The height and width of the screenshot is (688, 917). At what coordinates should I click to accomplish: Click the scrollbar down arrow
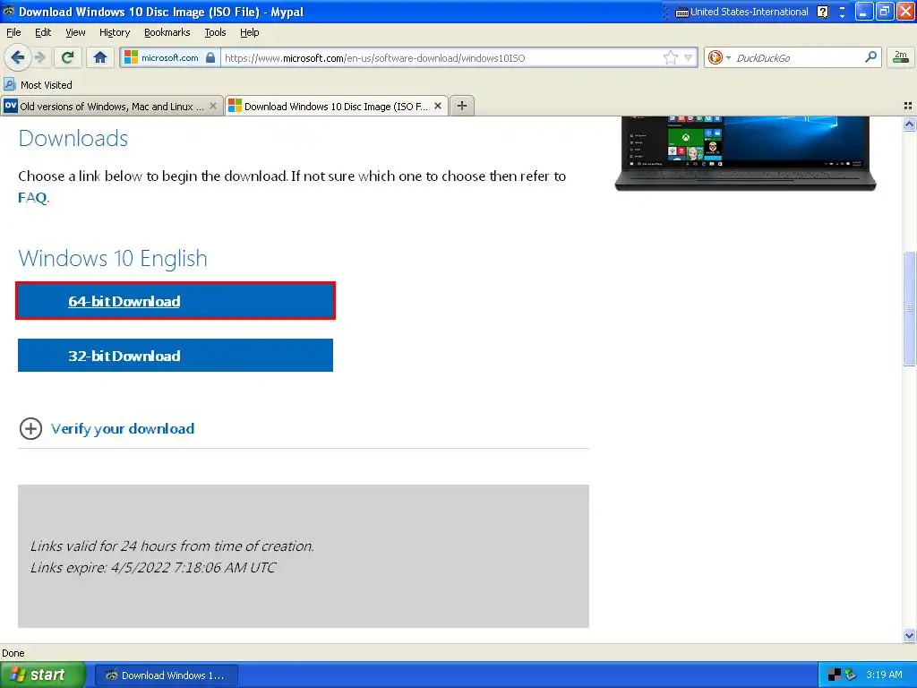pos(909,635)
